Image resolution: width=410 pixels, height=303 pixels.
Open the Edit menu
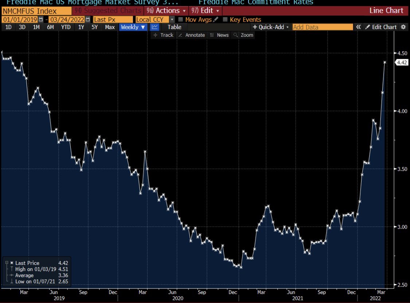(x=206, y=11)
